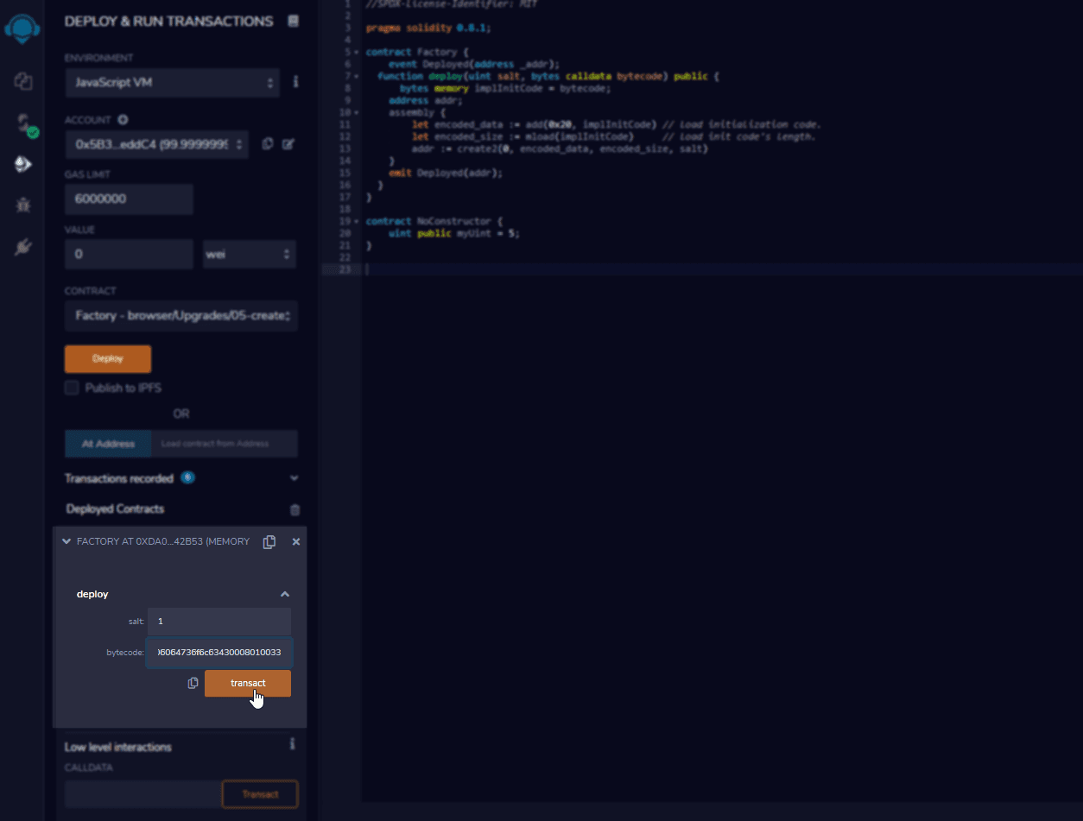Fold the NoConstructor contract at line 19
The width and height of the screenshot is (1083, 821).
[x=358, y=221]
